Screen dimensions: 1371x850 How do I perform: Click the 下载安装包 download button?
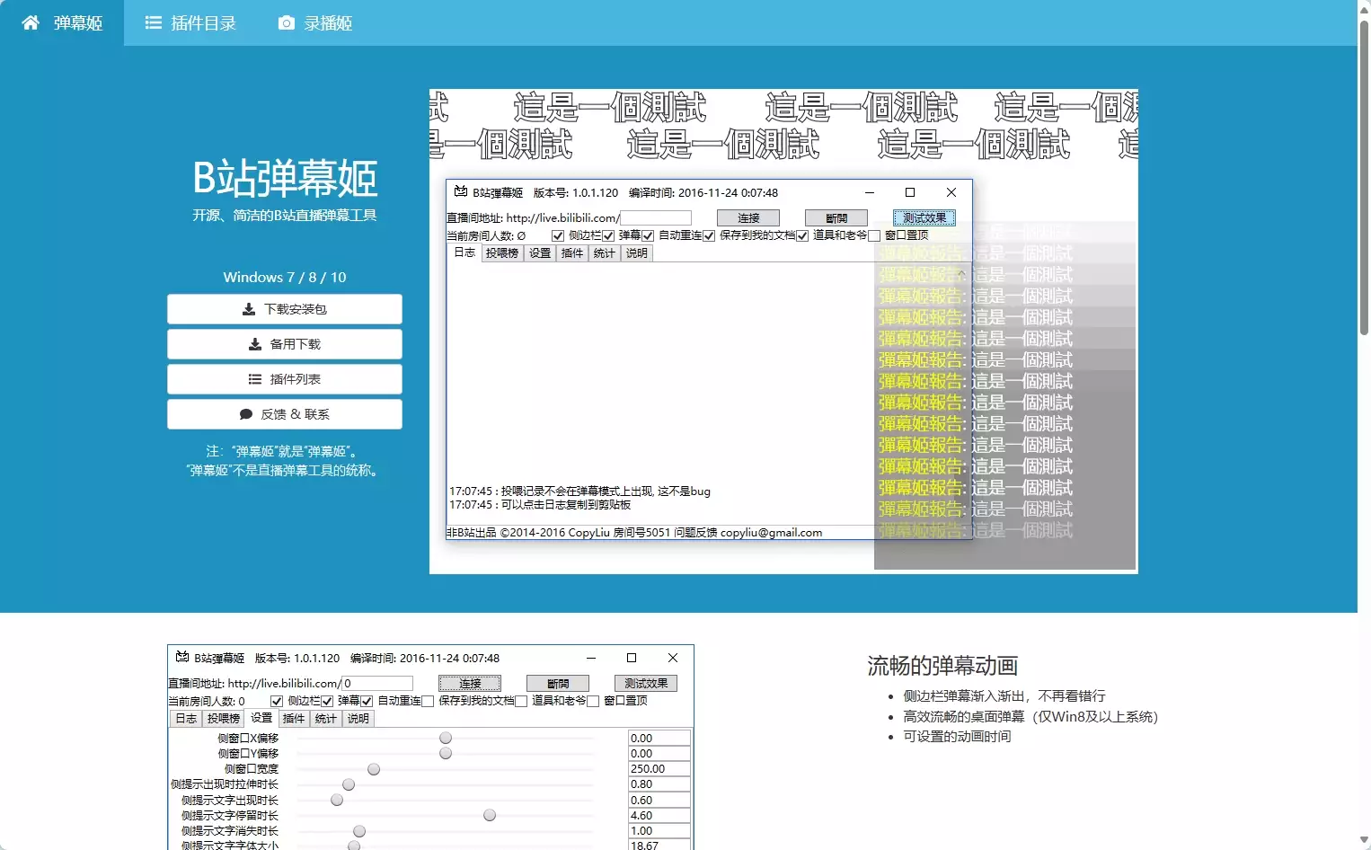click(285, 309)
